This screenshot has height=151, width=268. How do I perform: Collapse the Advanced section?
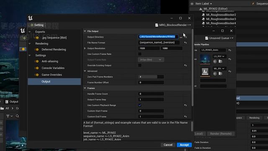coord(85,71)
